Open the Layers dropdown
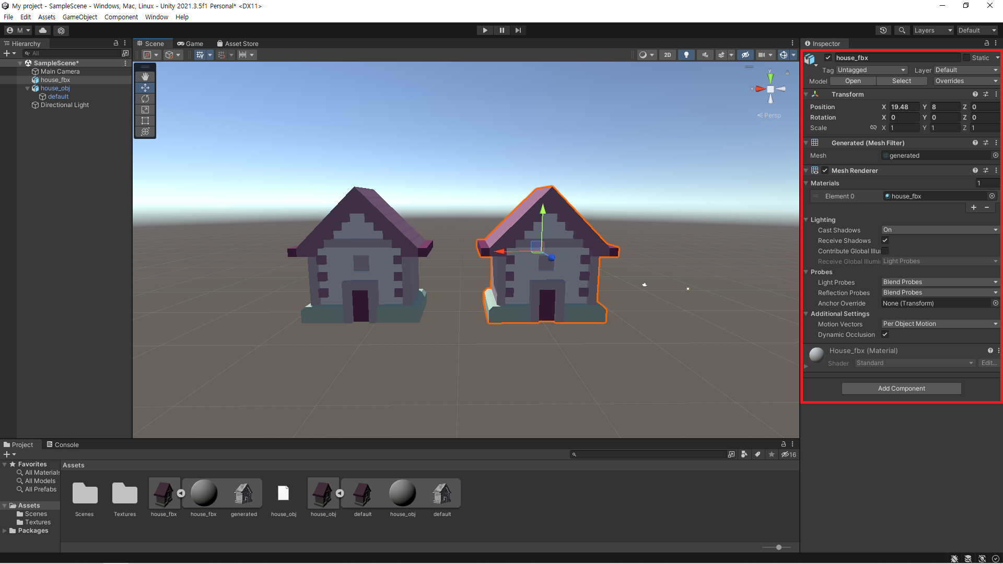 933,30
